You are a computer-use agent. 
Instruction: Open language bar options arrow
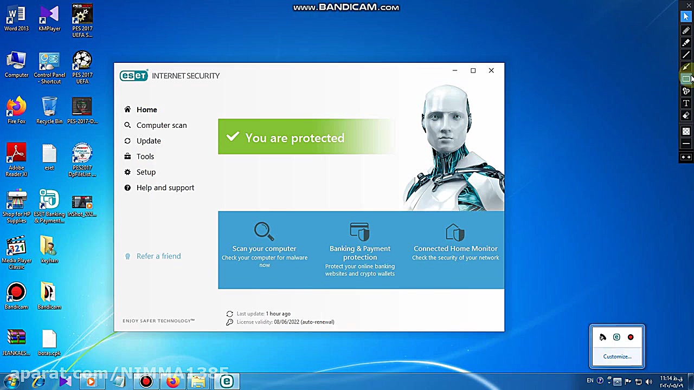click(609, 382)
